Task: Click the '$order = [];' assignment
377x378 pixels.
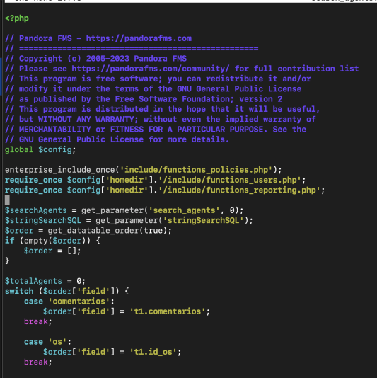Action: 52,251
